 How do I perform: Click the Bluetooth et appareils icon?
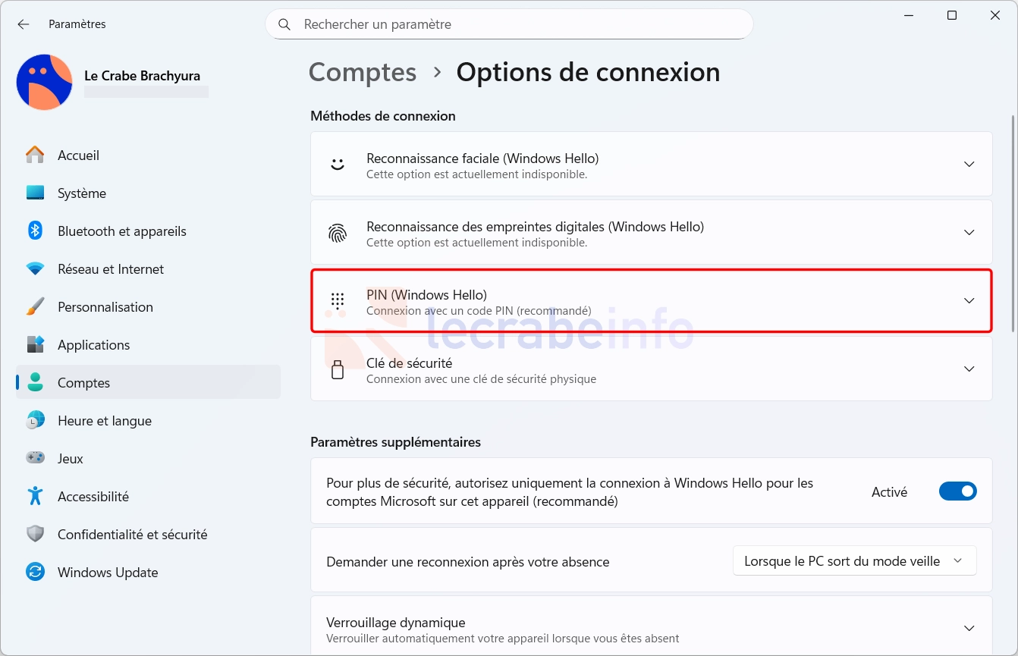[35, 231]
